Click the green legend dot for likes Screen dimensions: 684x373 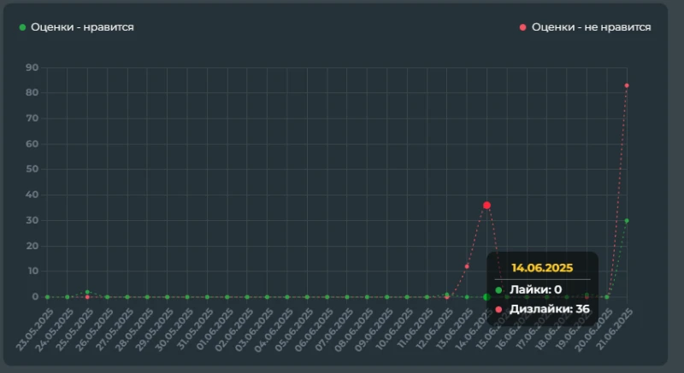[x=23, y=27]
